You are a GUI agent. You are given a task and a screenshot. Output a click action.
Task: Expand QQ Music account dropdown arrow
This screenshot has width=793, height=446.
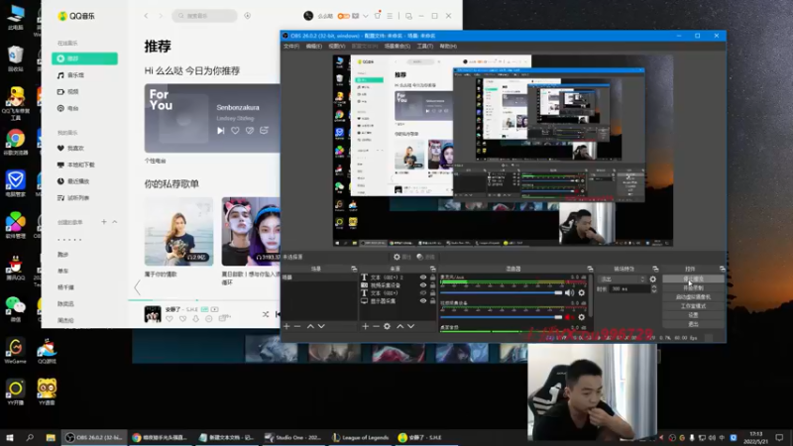(x=365, y=16)
